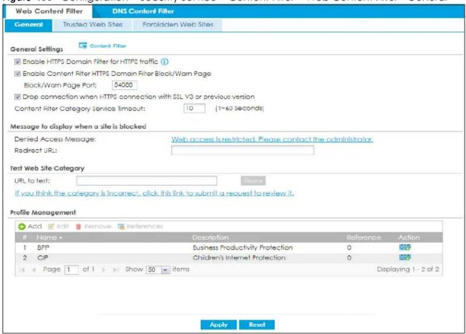Sort the profile table by Name column
466x334 pixels.
(49, 237)
